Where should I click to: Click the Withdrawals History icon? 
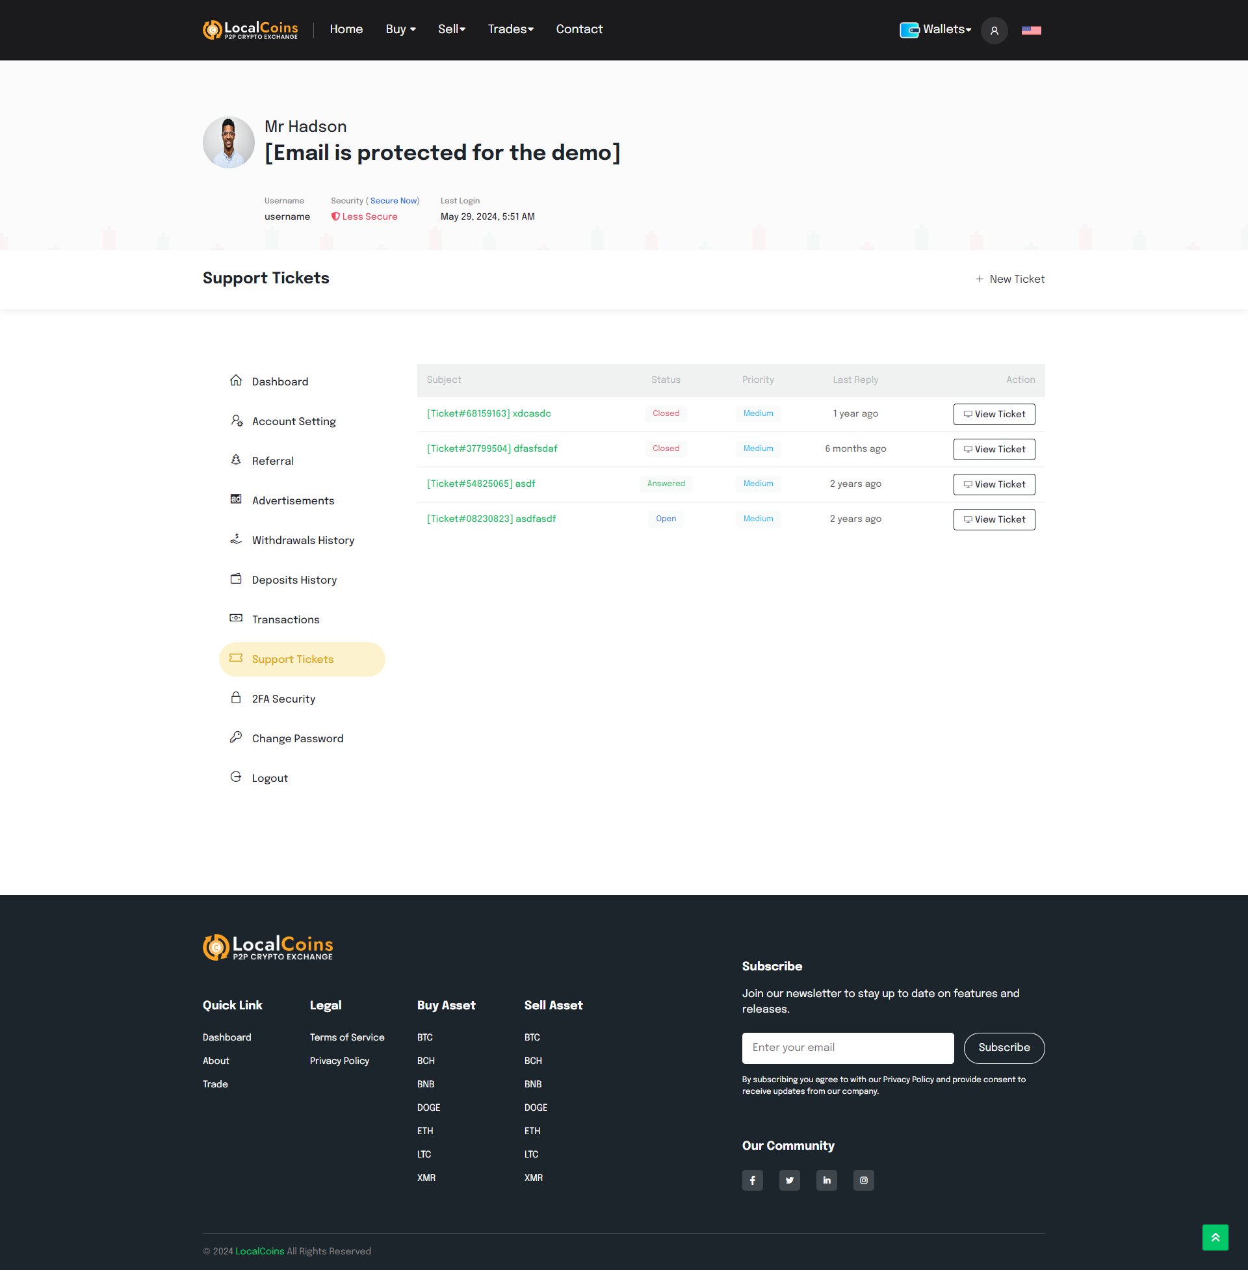[x=236, y=539]
